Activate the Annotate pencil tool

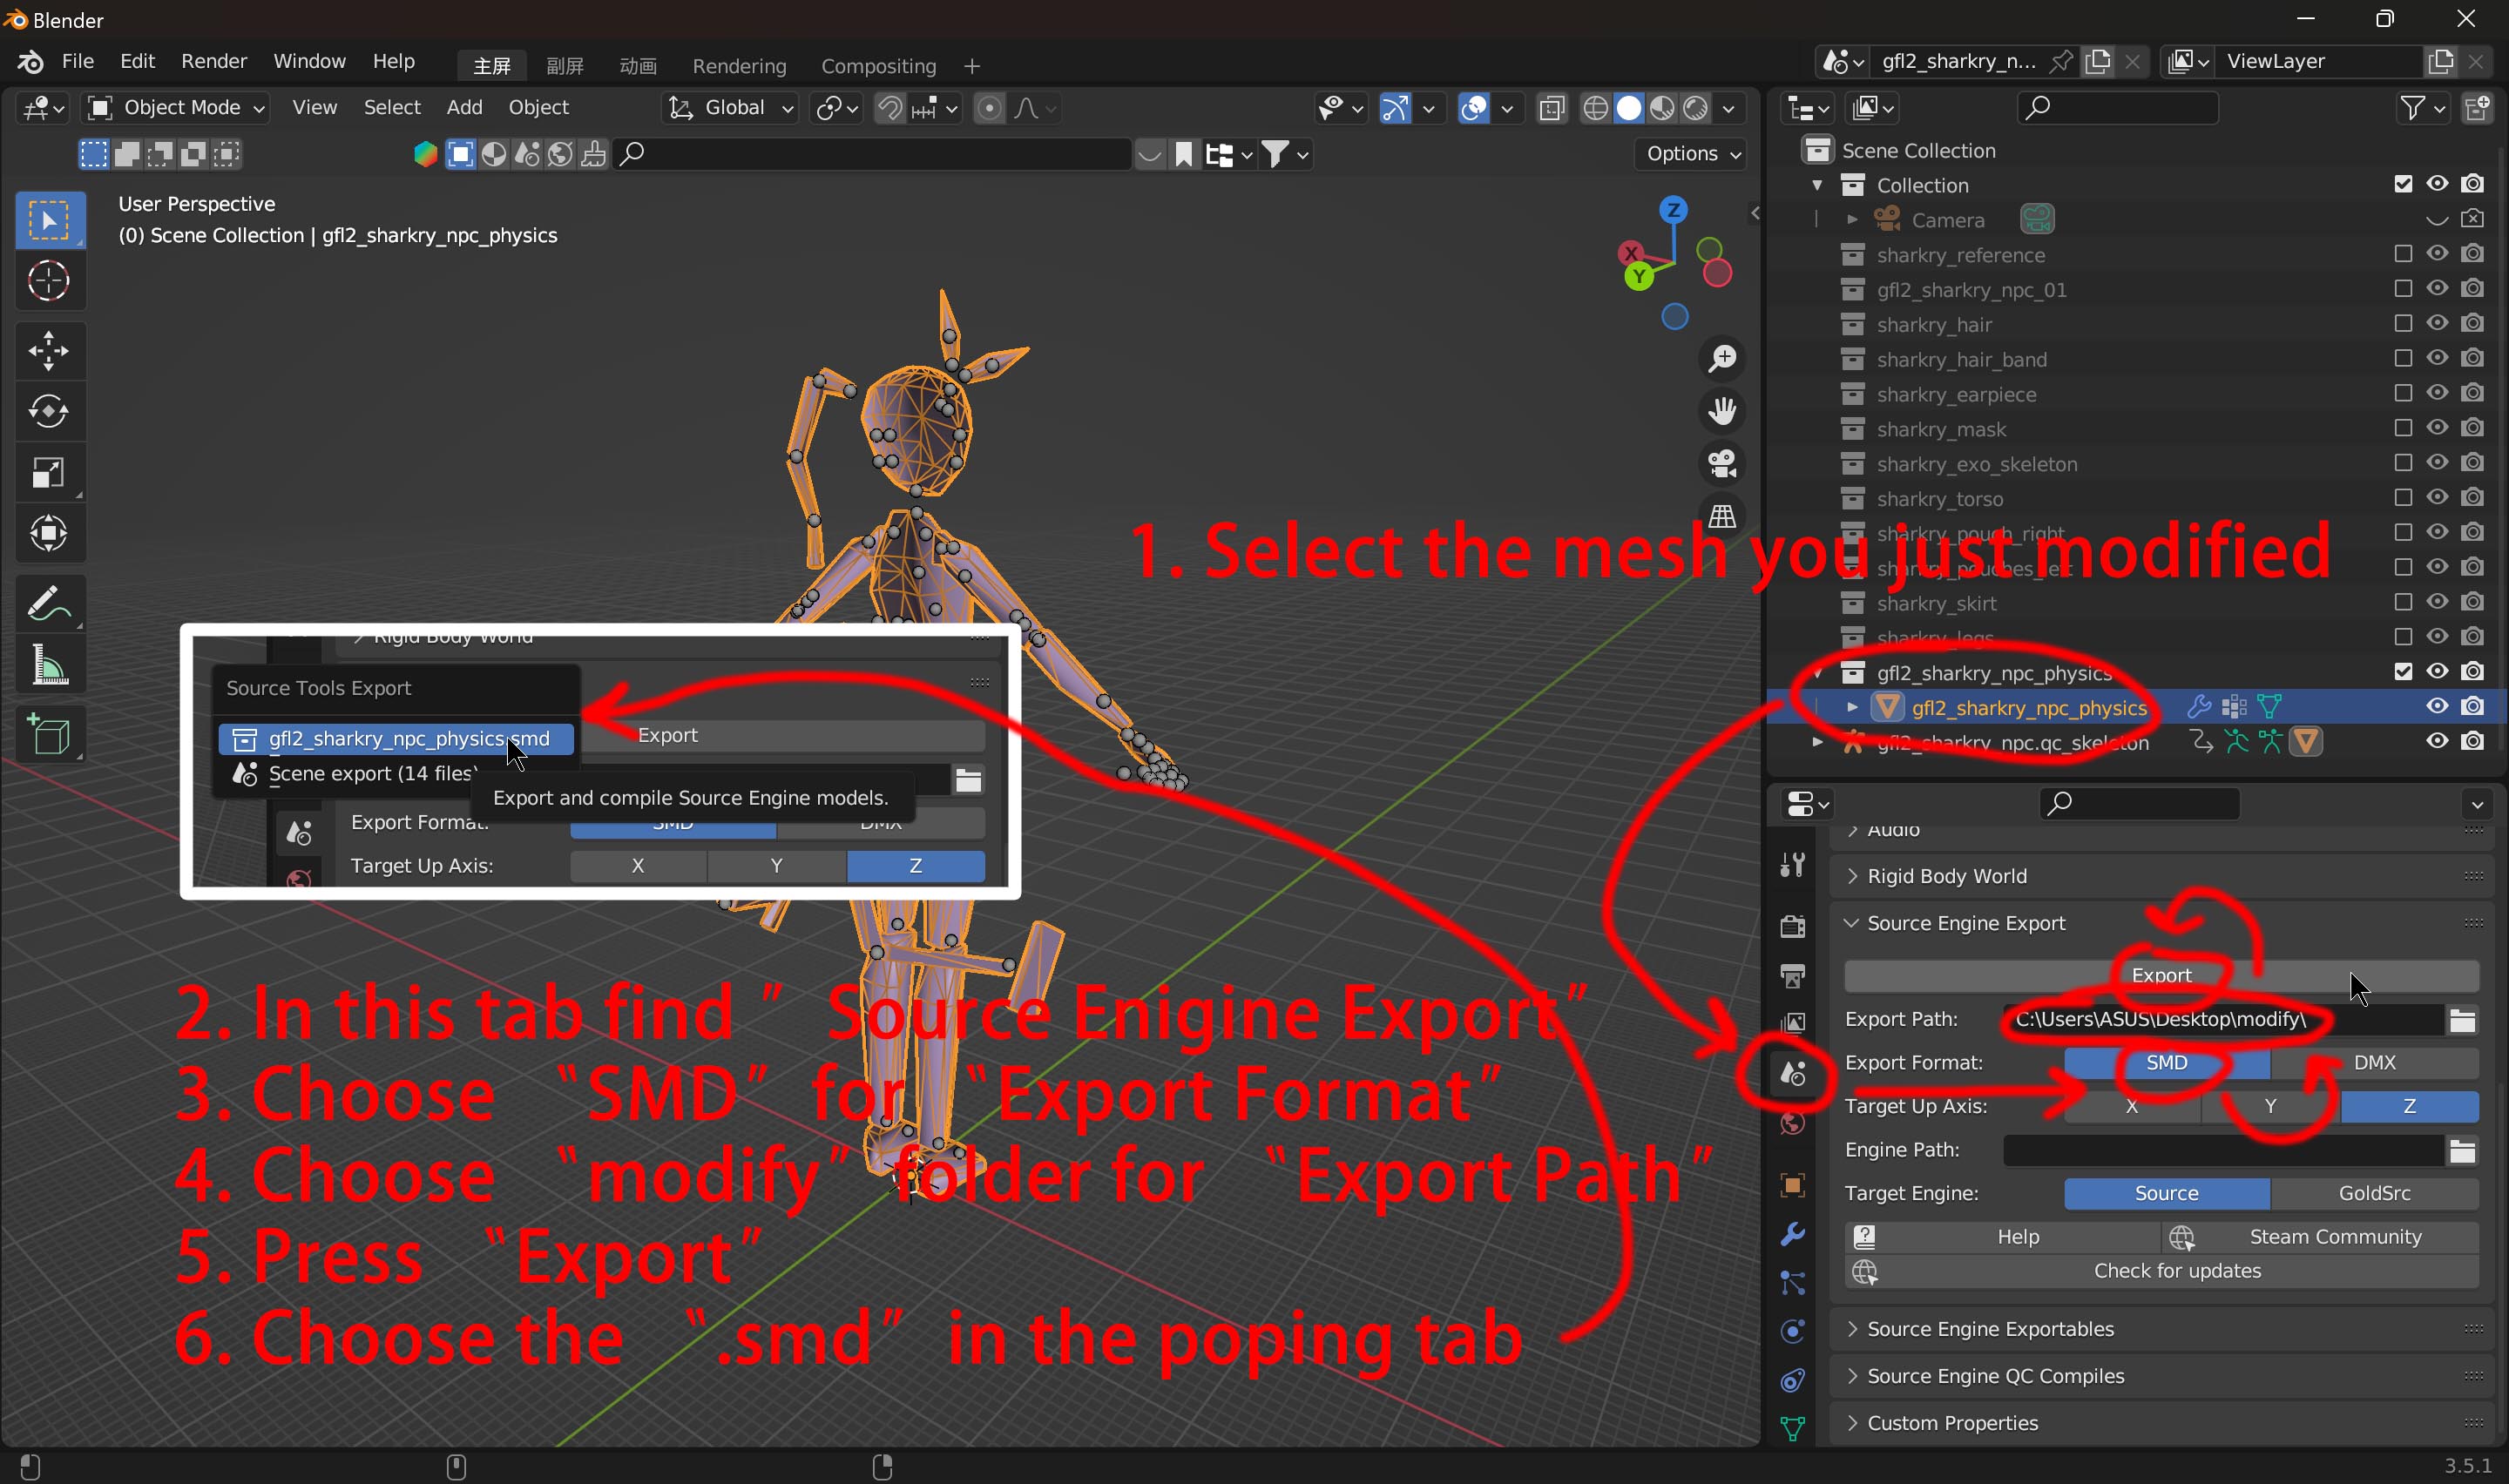(x=48, y=603)
